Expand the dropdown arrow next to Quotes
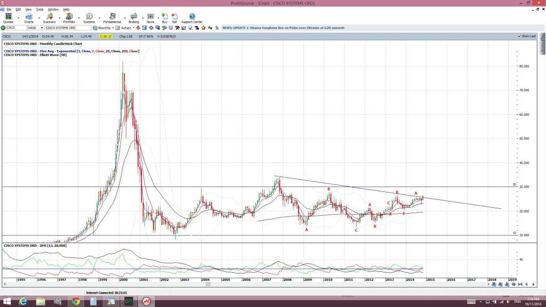Screen dimensions: 546x307 (x=18, y=18)
